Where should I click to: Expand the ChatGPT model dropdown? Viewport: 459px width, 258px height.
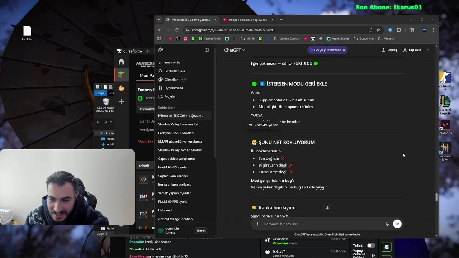[235, 50]
